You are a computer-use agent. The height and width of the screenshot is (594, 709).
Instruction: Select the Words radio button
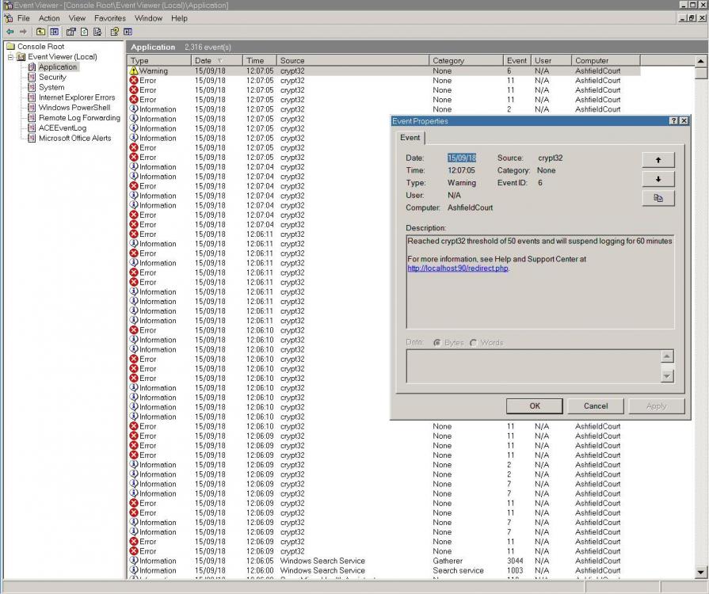[x=474, y=343]
